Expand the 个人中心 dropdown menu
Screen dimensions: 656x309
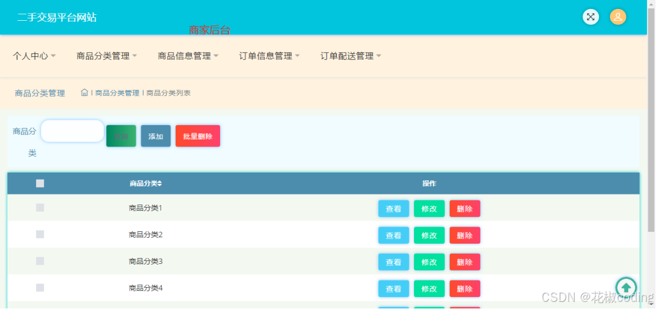[34, 56]
